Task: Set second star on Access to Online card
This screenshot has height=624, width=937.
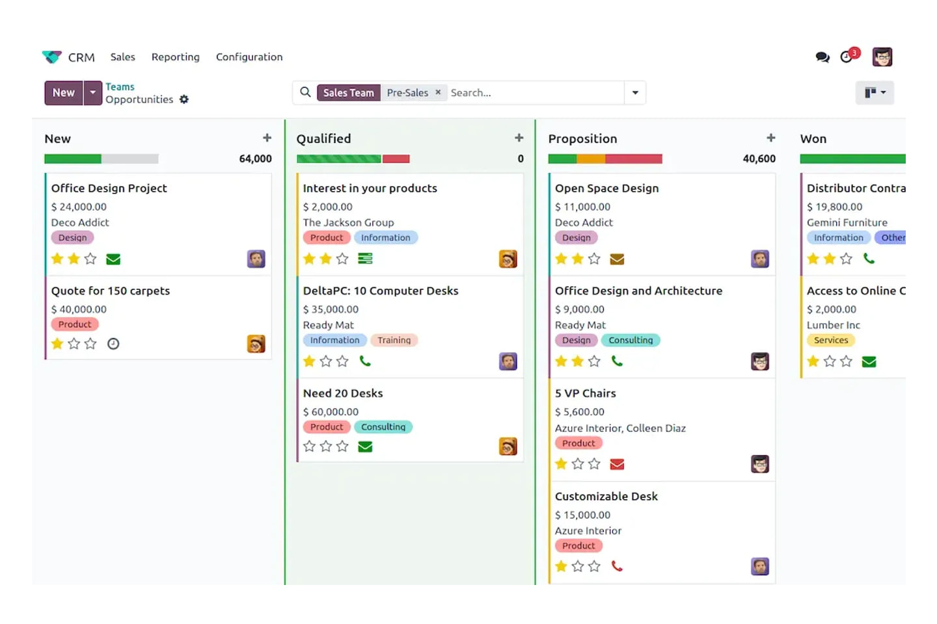Action: click(830, 361)
